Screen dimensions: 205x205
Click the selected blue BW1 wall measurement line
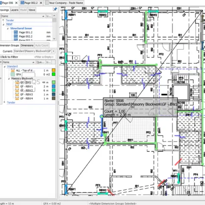pos(102,126)
